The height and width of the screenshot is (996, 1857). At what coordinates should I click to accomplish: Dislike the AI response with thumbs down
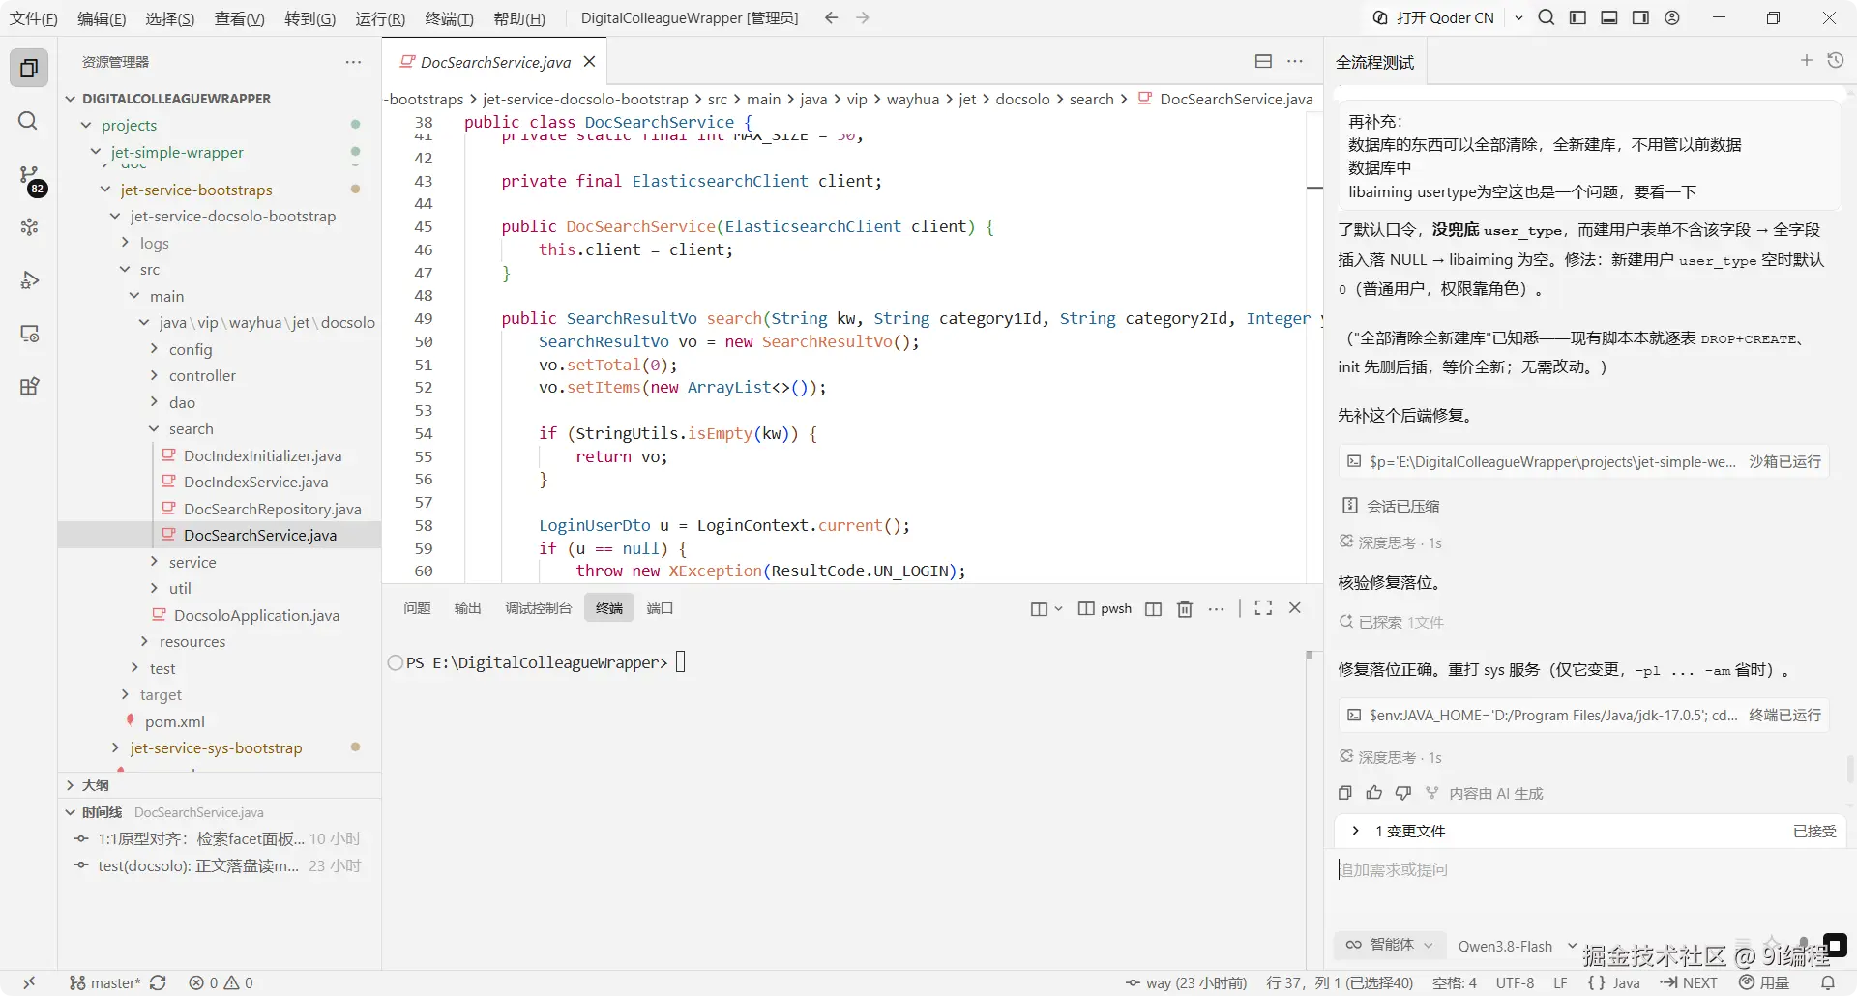coord(1403,793)
